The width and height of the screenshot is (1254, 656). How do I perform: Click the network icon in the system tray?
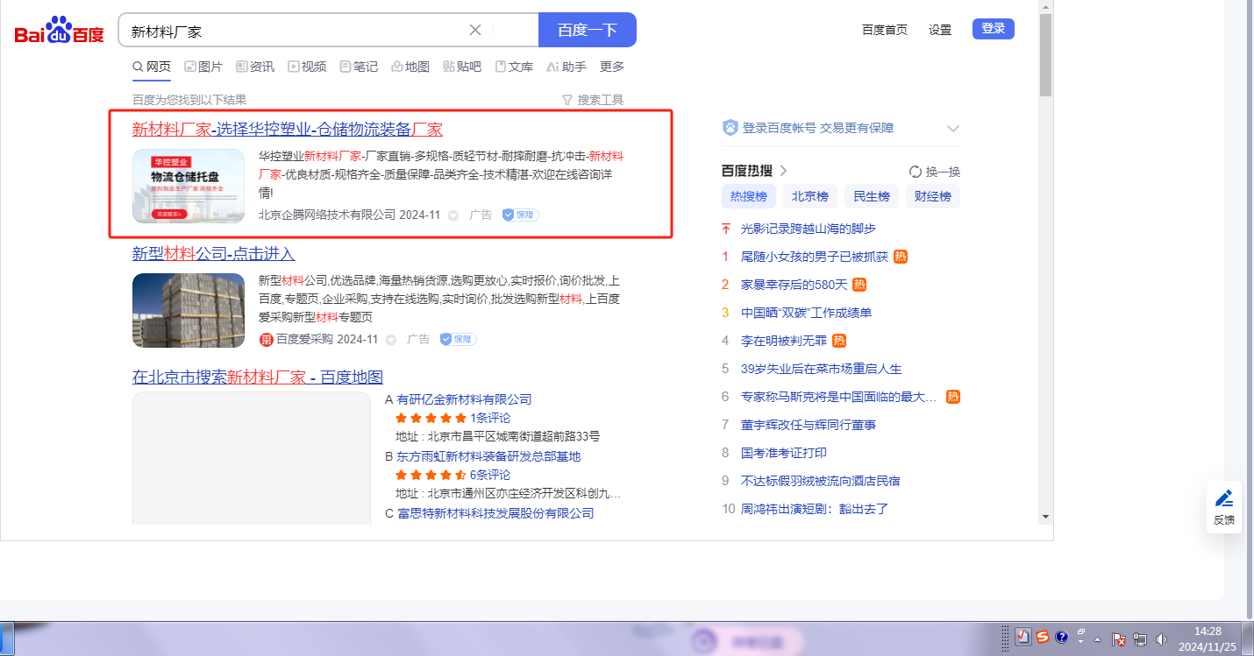pos(1141,639)
